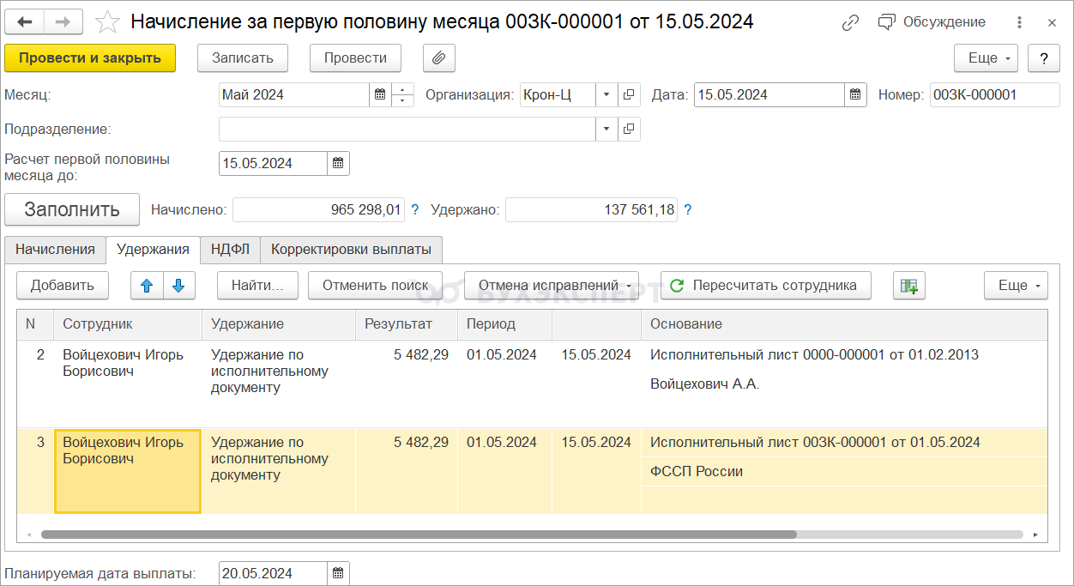The image size is (1074, 586).
Task: Click the Найти... button
Action: tap(257, 285)
